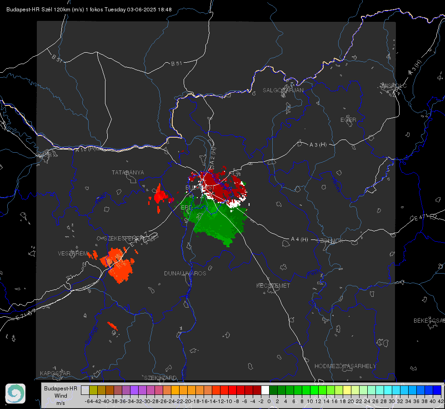Click the KAPOSVAR city label
445x409 pixels.
pos(55,373)
